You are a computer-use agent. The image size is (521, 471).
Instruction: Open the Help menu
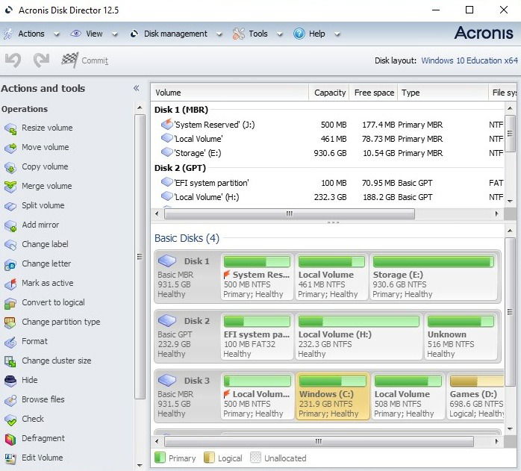coord(317,34)
